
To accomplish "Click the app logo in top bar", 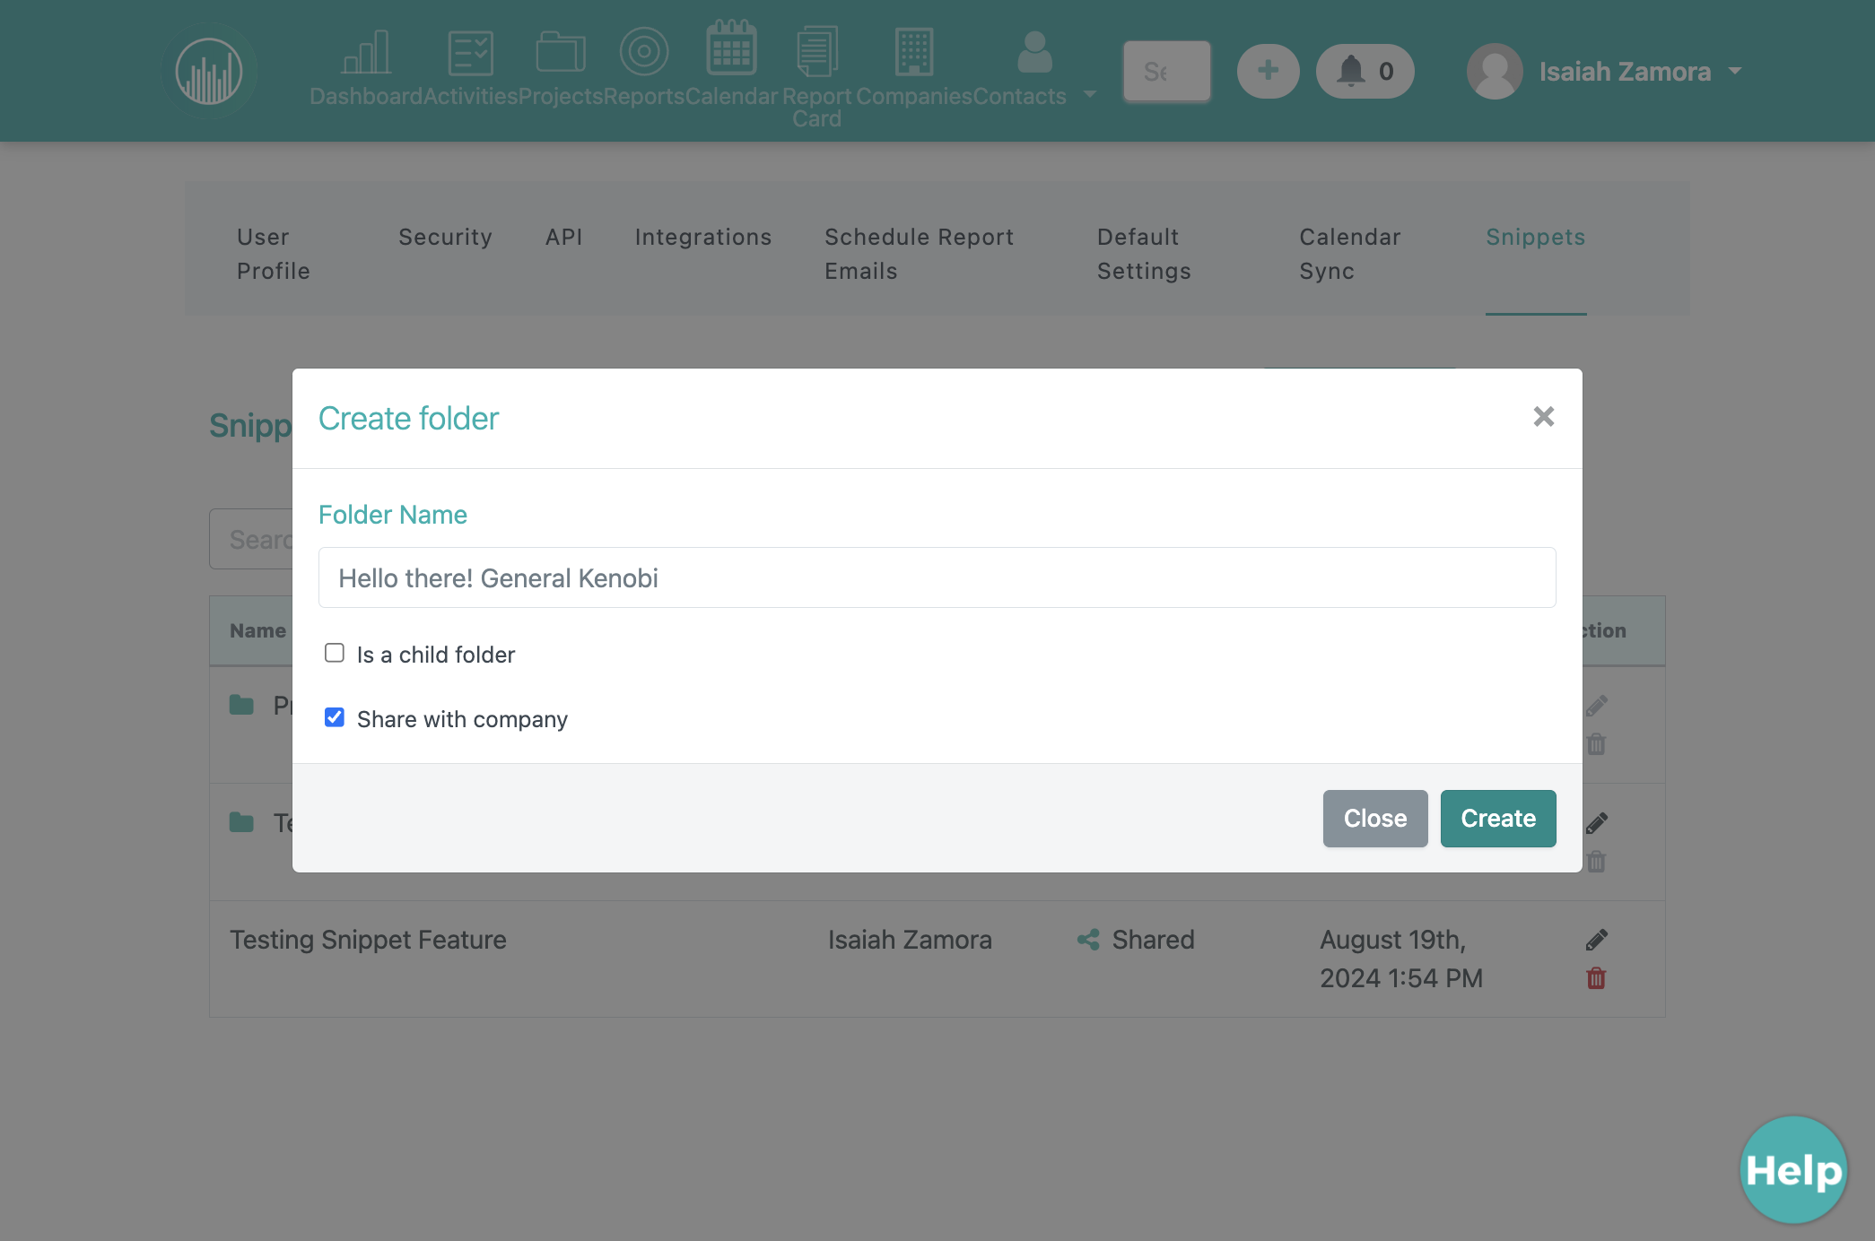I will pyautogui.click(x=209, y=71).
